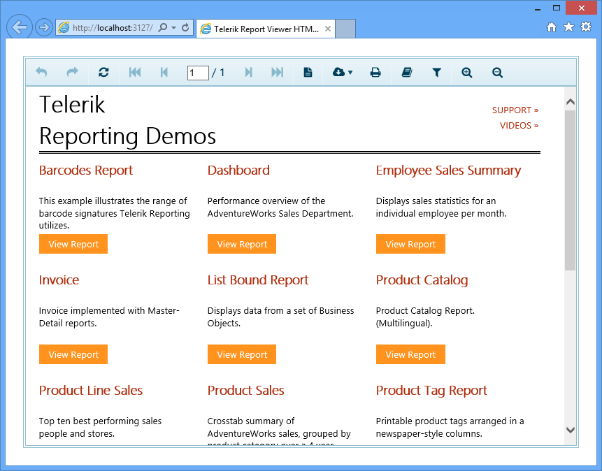Open the SUPPORT link
Viewport: 602px width, 471px height.
pos(515,110)
